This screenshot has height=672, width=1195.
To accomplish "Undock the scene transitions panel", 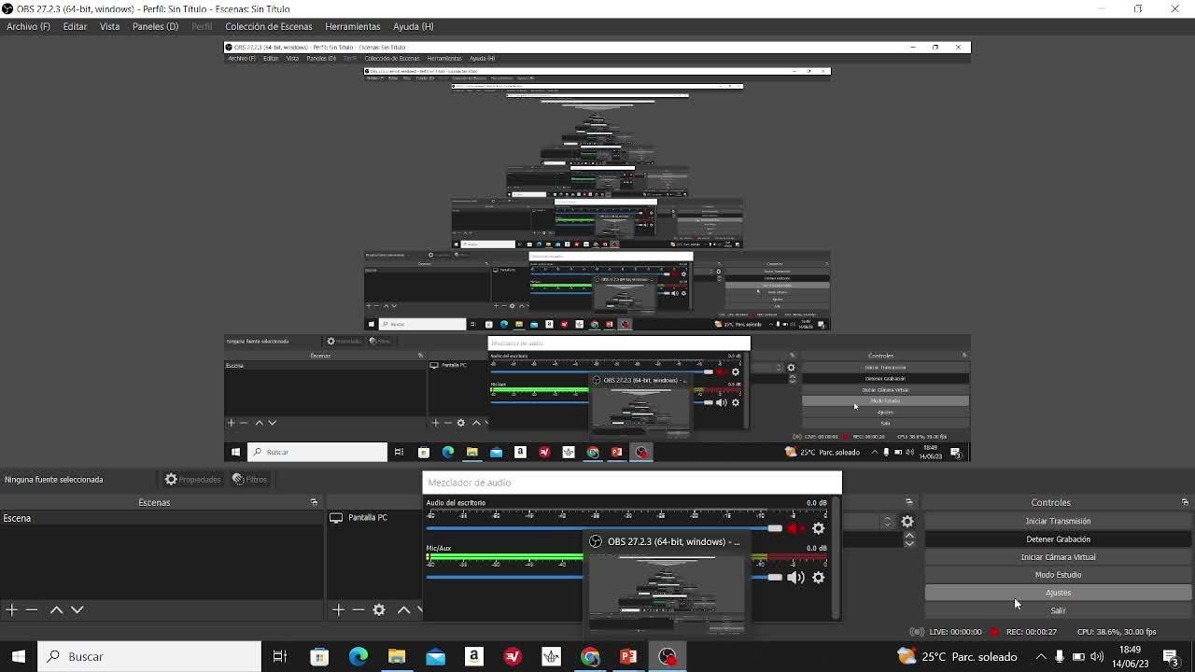I will point(909,502).
